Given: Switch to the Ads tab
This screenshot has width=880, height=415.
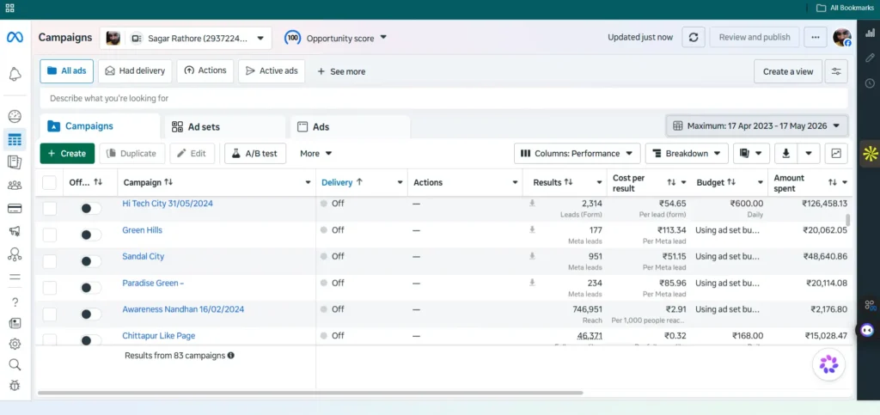Looking at the screenshot, I should click(351, 127).
